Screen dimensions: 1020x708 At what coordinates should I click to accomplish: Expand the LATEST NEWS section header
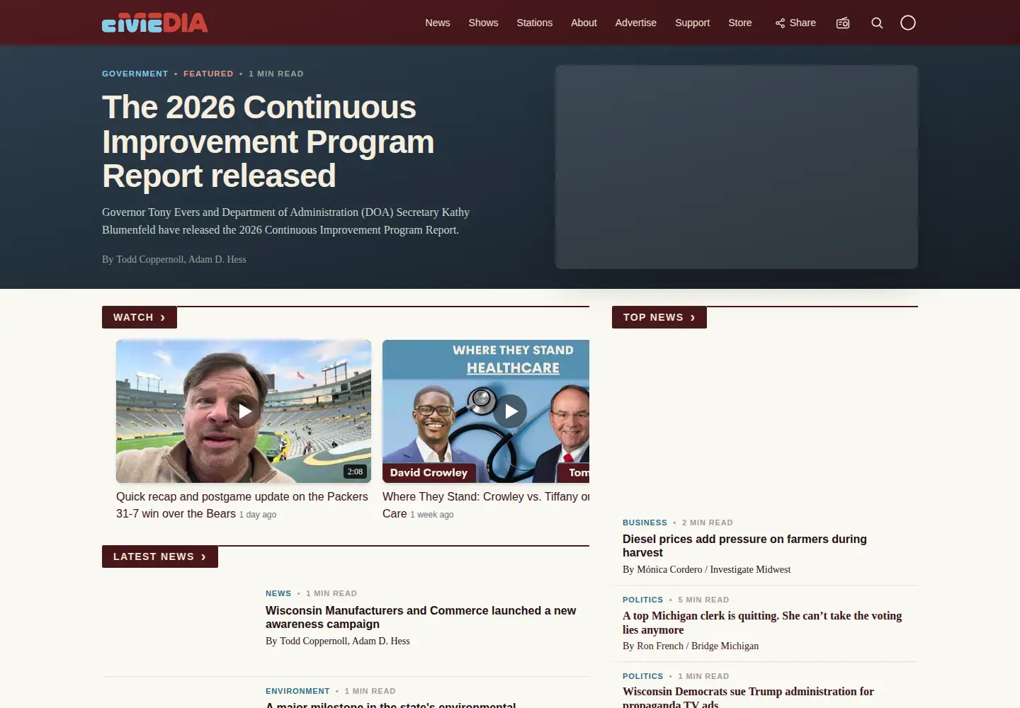pos(160,556)
